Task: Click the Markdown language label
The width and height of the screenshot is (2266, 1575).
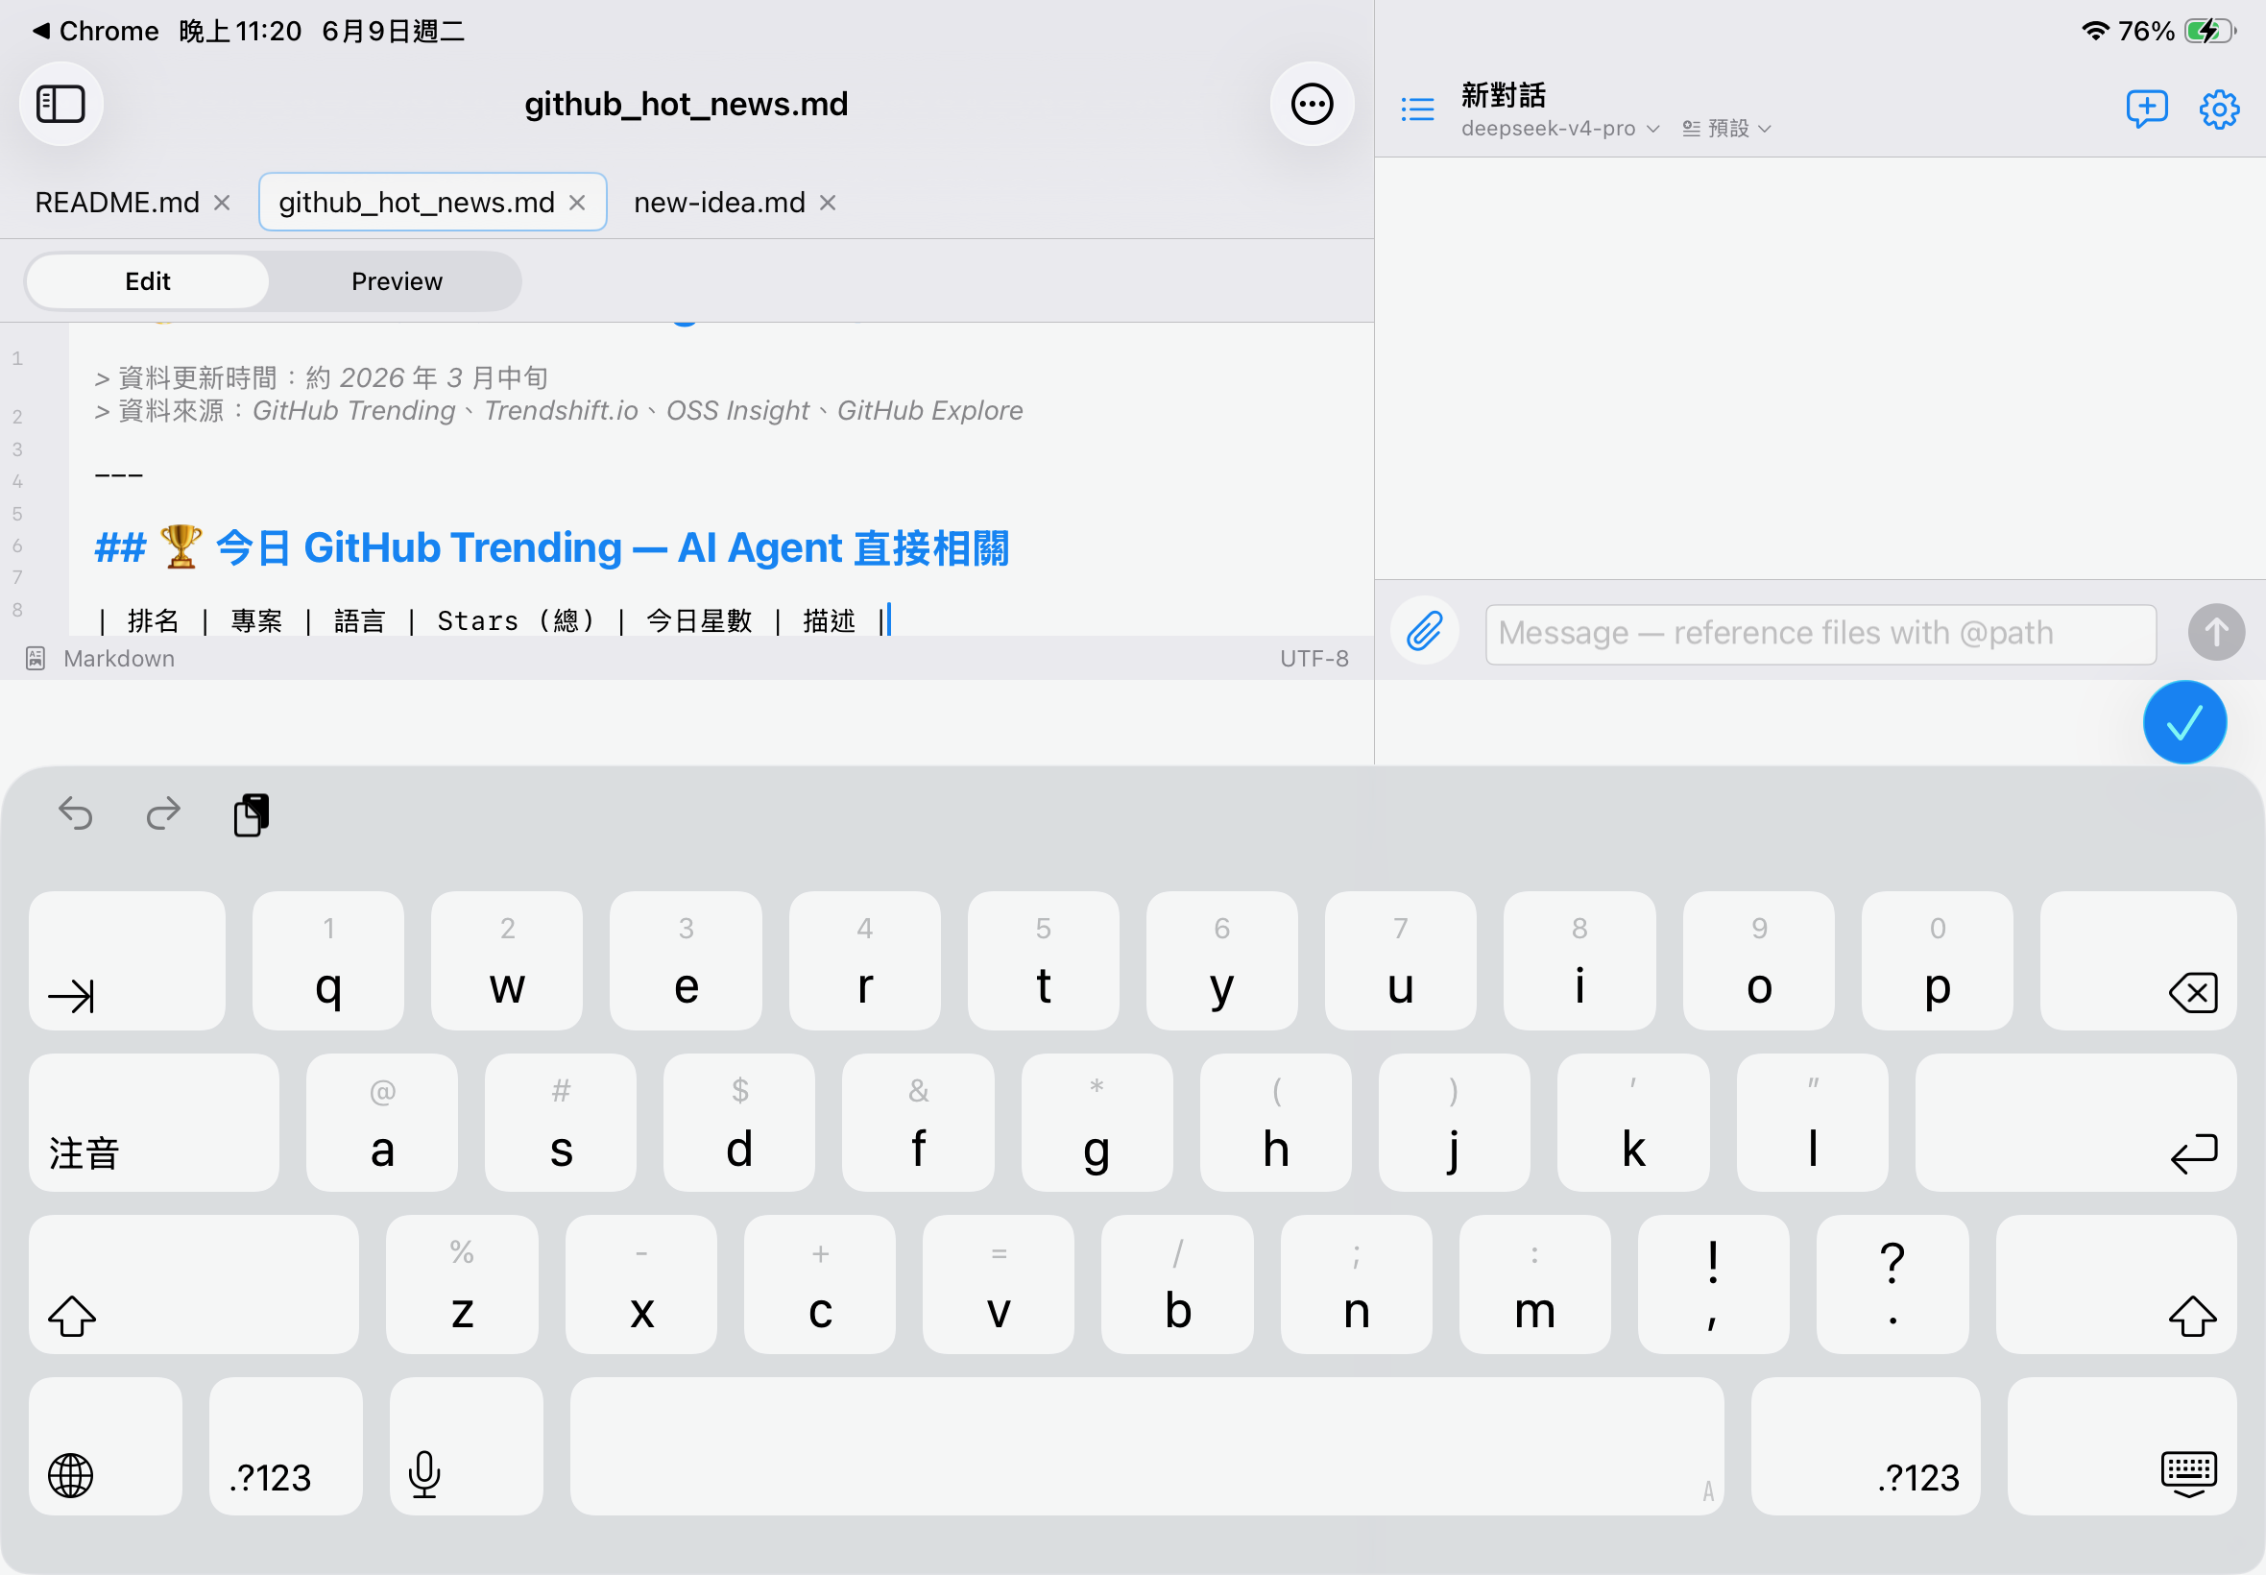Action: click(118, 658)
